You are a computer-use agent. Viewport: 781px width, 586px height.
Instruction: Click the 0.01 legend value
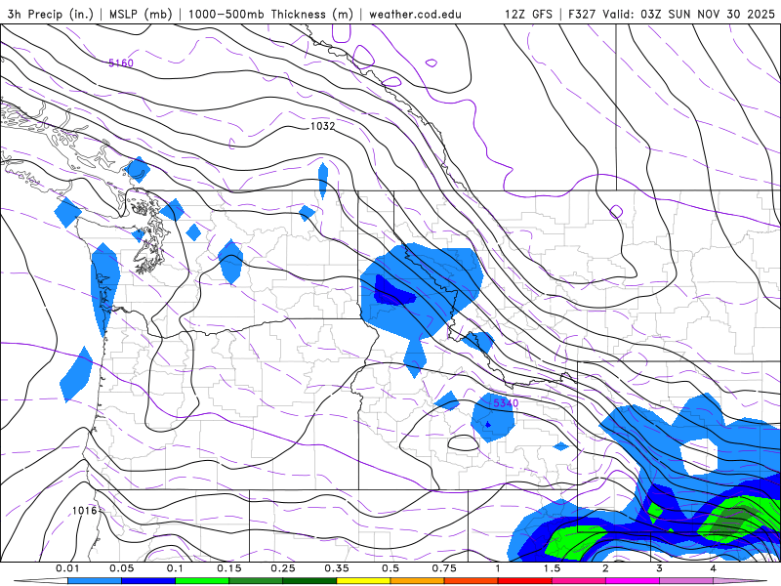pyautogui.click(x=67, y=568)
